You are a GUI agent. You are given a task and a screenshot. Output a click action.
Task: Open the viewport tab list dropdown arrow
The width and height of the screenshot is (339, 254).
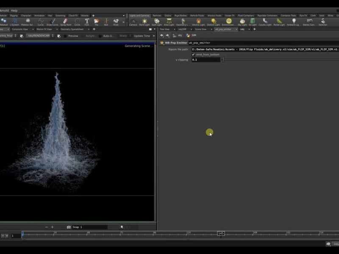[154, 29]
